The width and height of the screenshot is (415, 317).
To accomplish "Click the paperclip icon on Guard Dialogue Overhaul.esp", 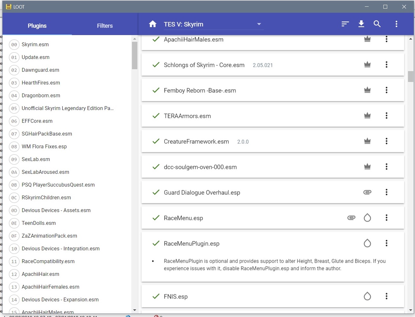I will pyautogui.click(x=367, y=192).
